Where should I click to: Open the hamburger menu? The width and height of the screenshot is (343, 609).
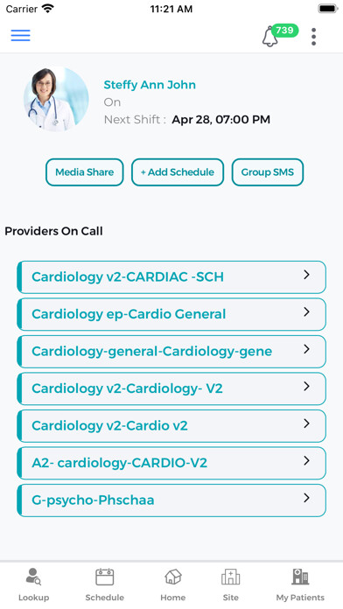point(21,35)
